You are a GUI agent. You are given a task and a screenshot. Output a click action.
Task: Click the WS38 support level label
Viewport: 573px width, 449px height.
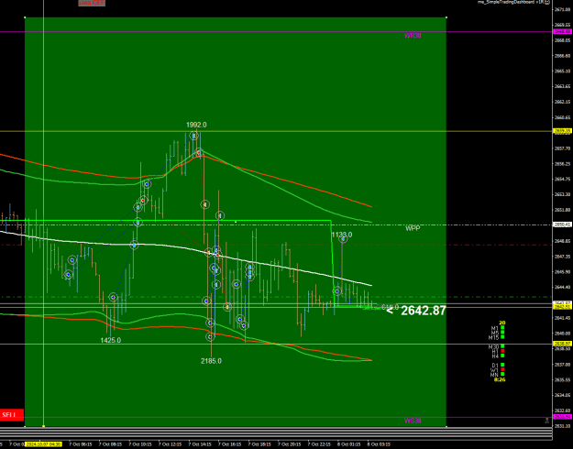(x=413, y=421)
